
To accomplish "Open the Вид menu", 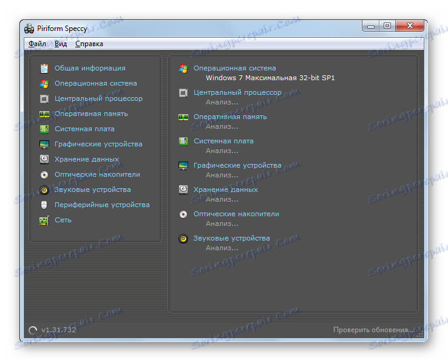I will tap(61, 44).
